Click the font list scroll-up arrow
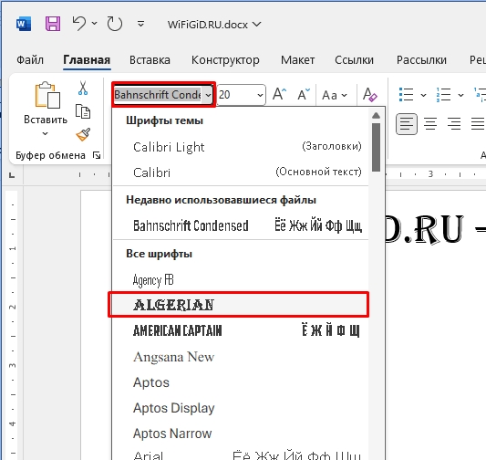The height and width of the screenshot is (460, 486). 376,115
